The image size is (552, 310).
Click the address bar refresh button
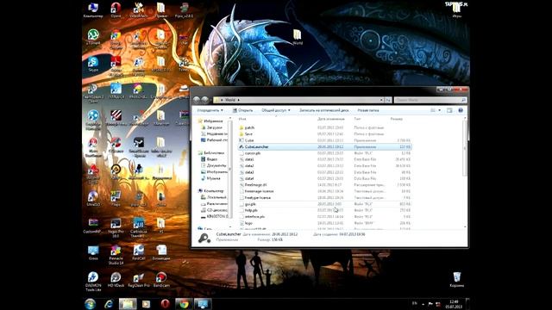pos(388,100)
